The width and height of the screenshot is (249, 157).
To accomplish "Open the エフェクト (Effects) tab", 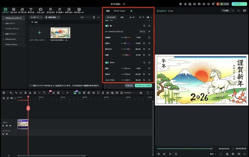I will 51,10.
